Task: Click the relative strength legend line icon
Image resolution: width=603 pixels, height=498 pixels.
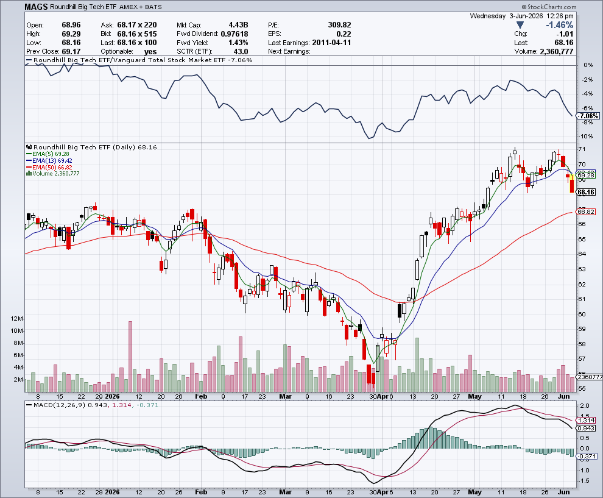Action: pos(29,60)
